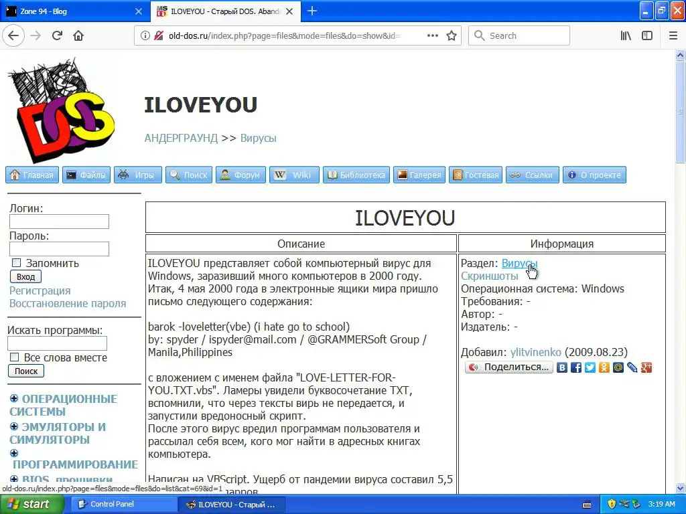
Task: Switch to Control Panel taskbar button
Action: tap(124, 505)
